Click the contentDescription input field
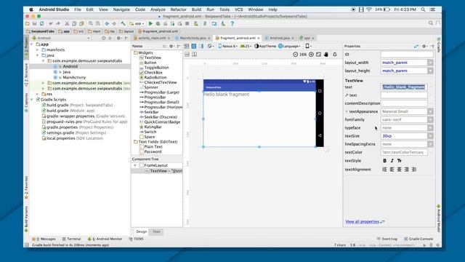 click(404, 103)
